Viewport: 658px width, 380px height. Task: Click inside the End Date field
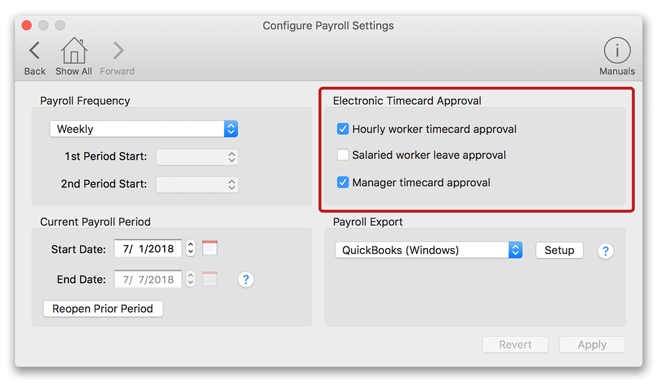(148, 279)
